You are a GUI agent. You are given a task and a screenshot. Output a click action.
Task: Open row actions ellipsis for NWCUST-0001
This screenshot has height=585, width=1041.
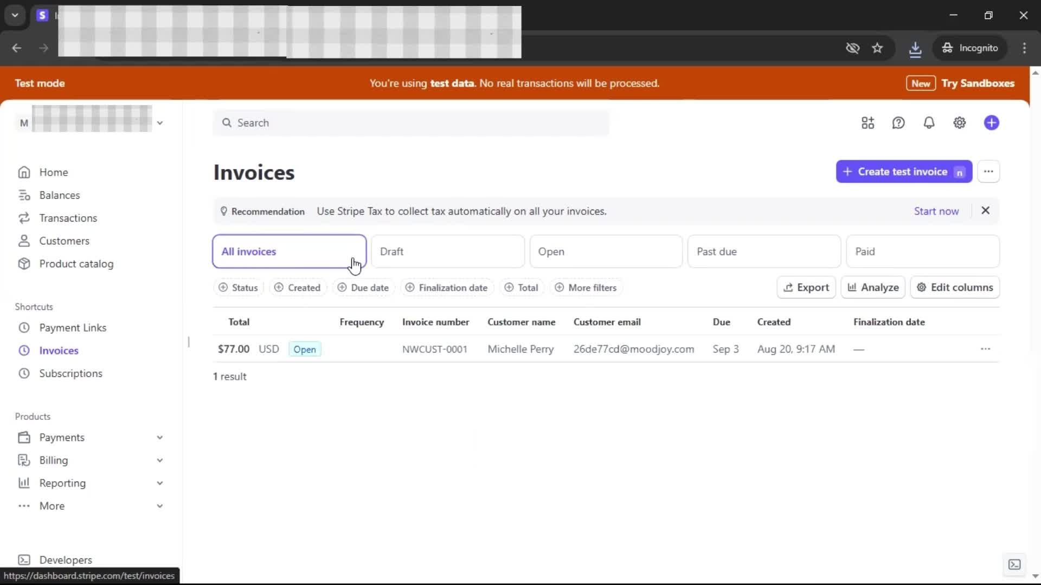[x=985, y=349]
